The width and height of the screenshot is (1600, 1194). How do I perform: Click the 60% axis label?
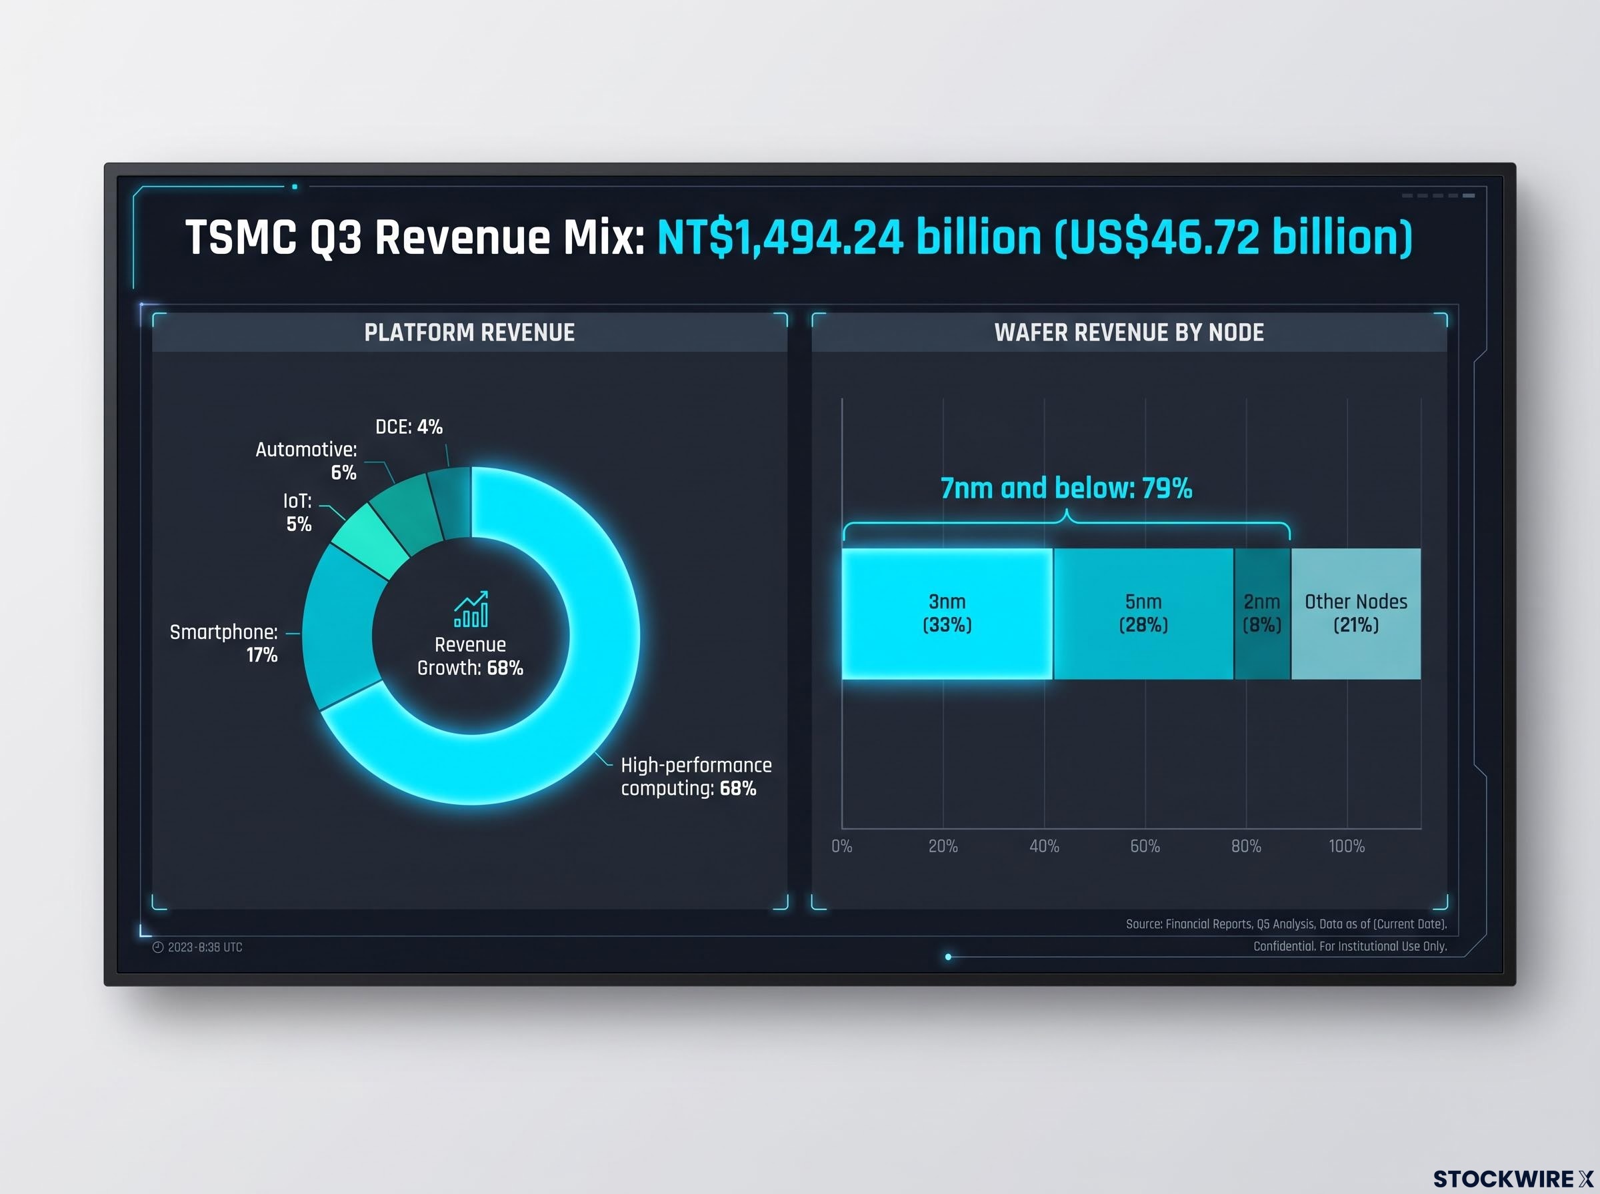click(x=1145, y=846)
